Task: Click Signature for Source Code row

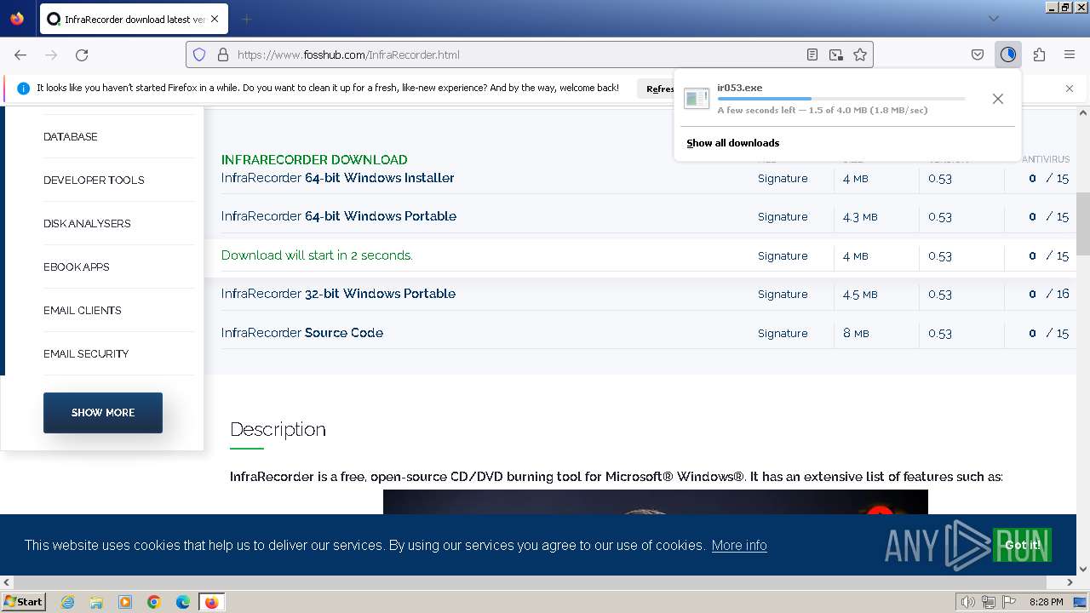Action: (783, 334)
